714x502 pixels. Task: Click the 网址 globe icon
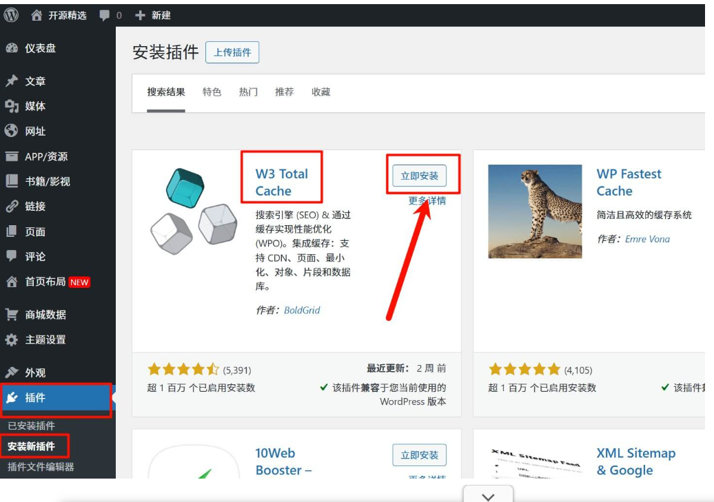12,131
